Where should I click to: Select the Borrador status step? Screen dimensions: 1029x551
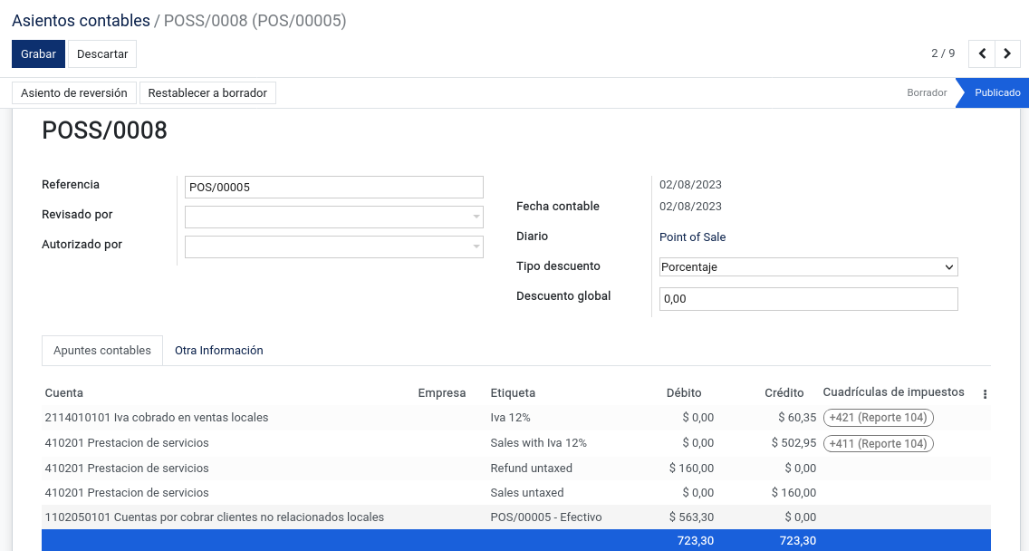click(x=927, y=92)
